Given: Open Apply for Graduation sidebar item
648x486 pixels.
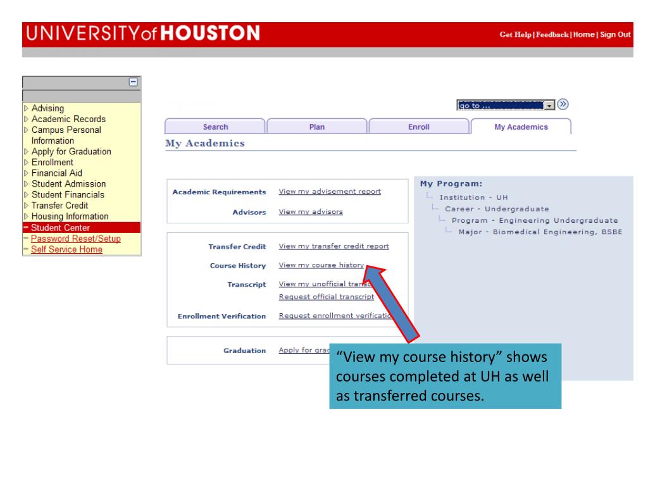Looking at the screenshot, I should [x=71, y=152].
